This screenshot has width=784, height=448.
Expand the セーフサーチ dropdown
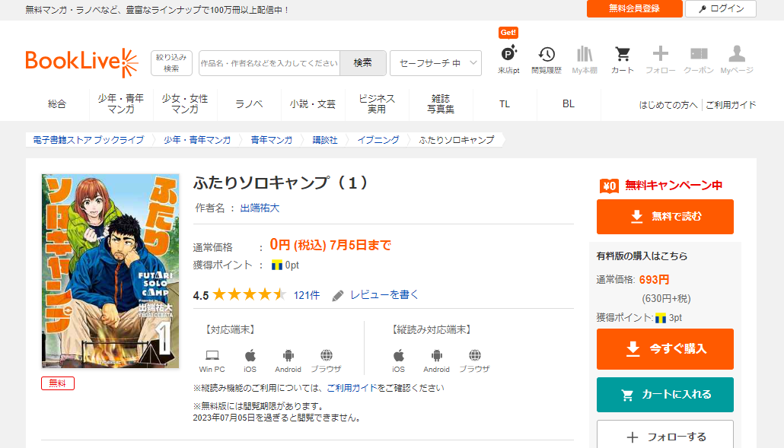coord(435,63)
